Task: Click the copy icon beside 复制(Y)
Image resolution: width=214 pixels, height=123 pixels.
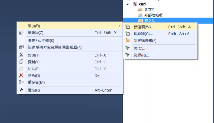Action: click(21, 62)
